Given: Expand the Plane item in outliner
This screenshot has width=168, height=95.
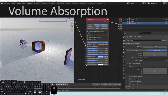Looking at the screenshot, I should [127, 21].
